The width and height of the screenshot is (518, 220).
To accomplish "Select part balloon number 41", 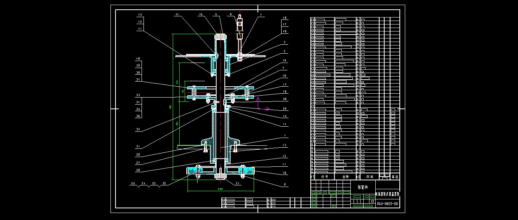I will tap(139, 28).
